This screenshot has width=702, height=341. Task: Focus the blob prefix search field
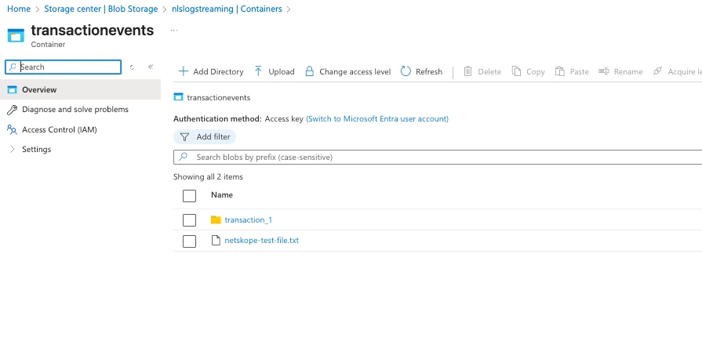click(439, 158)
